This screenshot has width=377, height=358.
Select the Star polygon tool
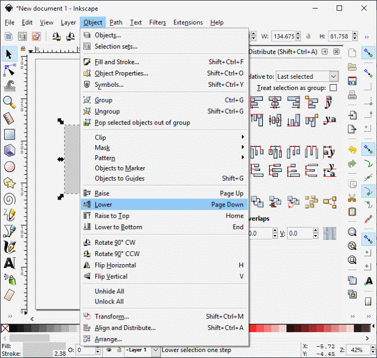click(x=10, y=183)
